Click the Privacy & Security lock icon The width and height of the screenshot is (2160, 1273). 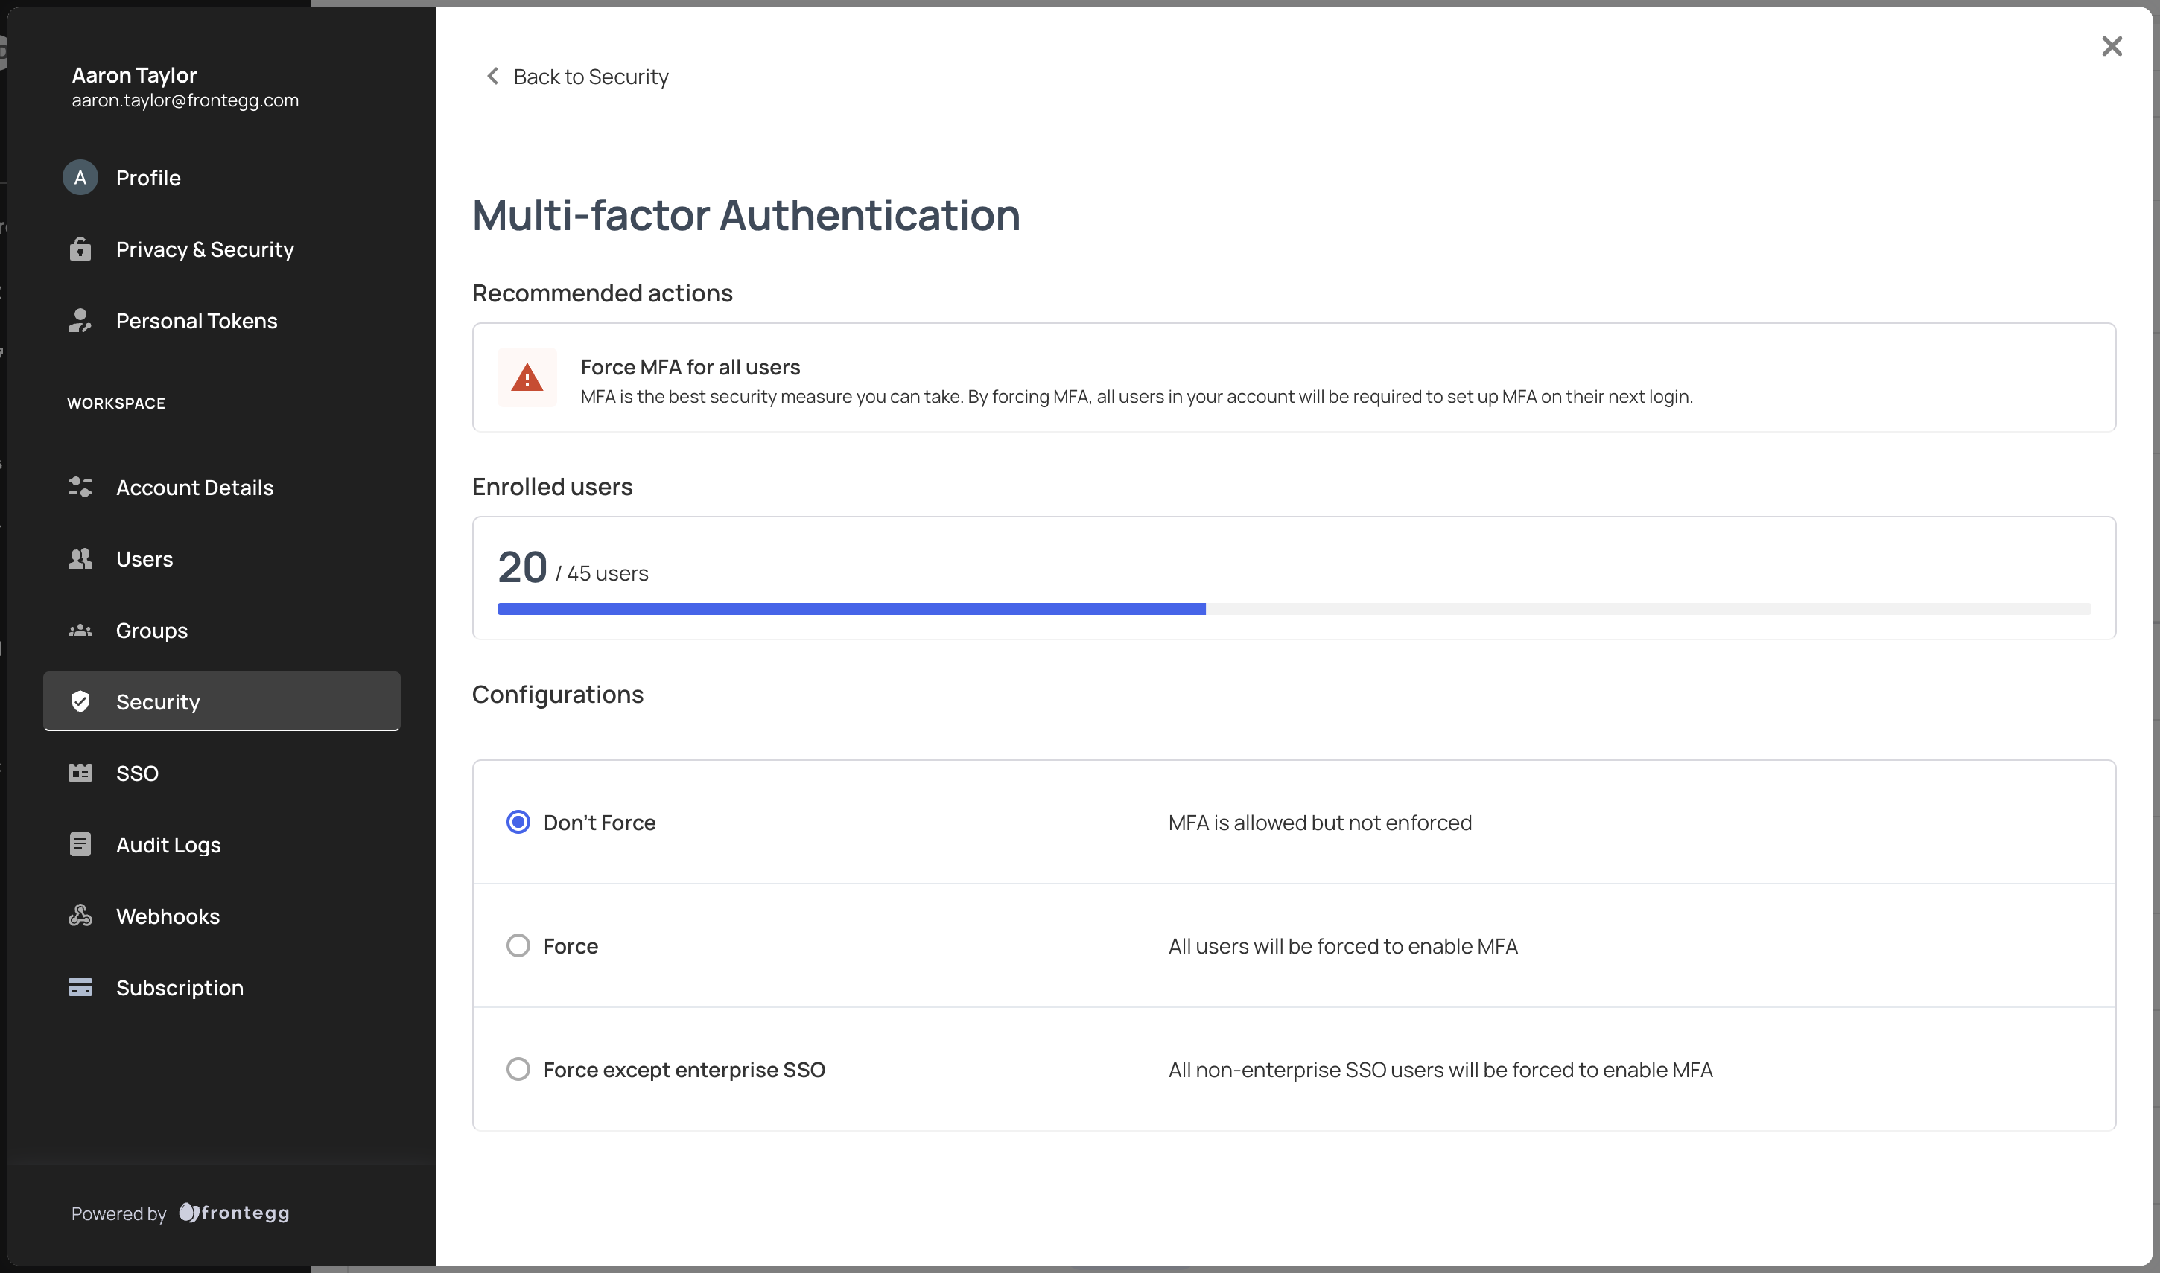point(80,249)
